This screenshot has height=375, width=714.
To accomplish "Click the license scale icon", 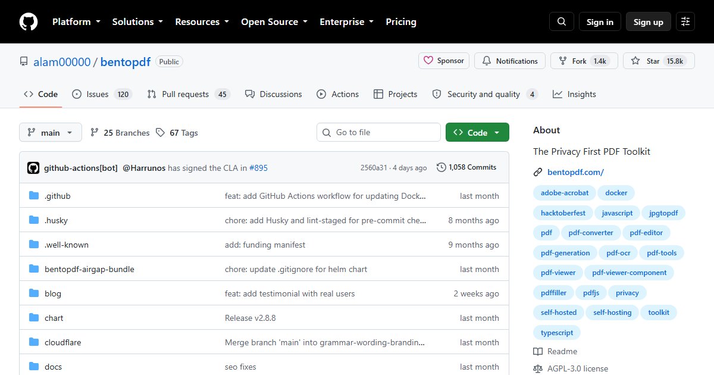I will point(538,368).
